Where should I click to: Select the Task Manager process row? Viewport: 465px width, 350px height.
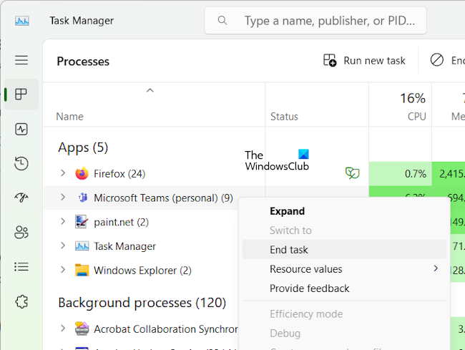(124, 246)
